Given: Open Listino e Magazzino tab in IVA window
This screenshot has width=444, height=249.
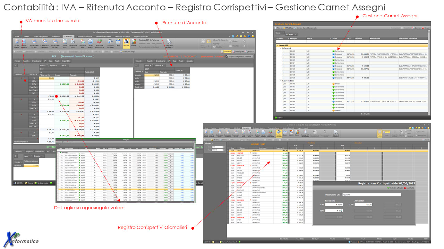Looking at the screenshot, I should 41,37.
